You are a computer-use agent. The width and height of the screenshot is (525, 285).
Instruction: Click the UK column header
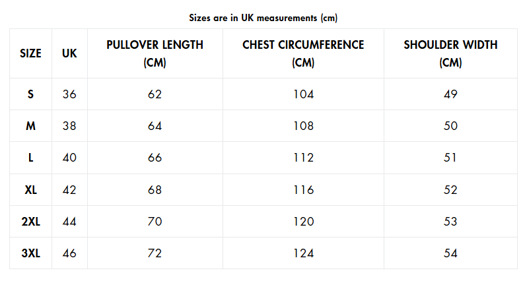tap(69, 53)
